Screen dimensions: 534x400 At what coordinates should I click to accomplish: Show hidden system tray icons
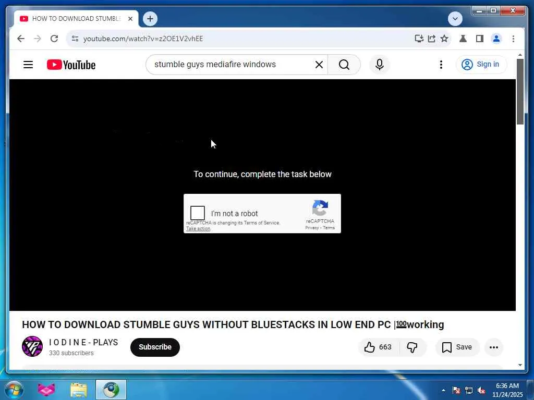point(443,390)
